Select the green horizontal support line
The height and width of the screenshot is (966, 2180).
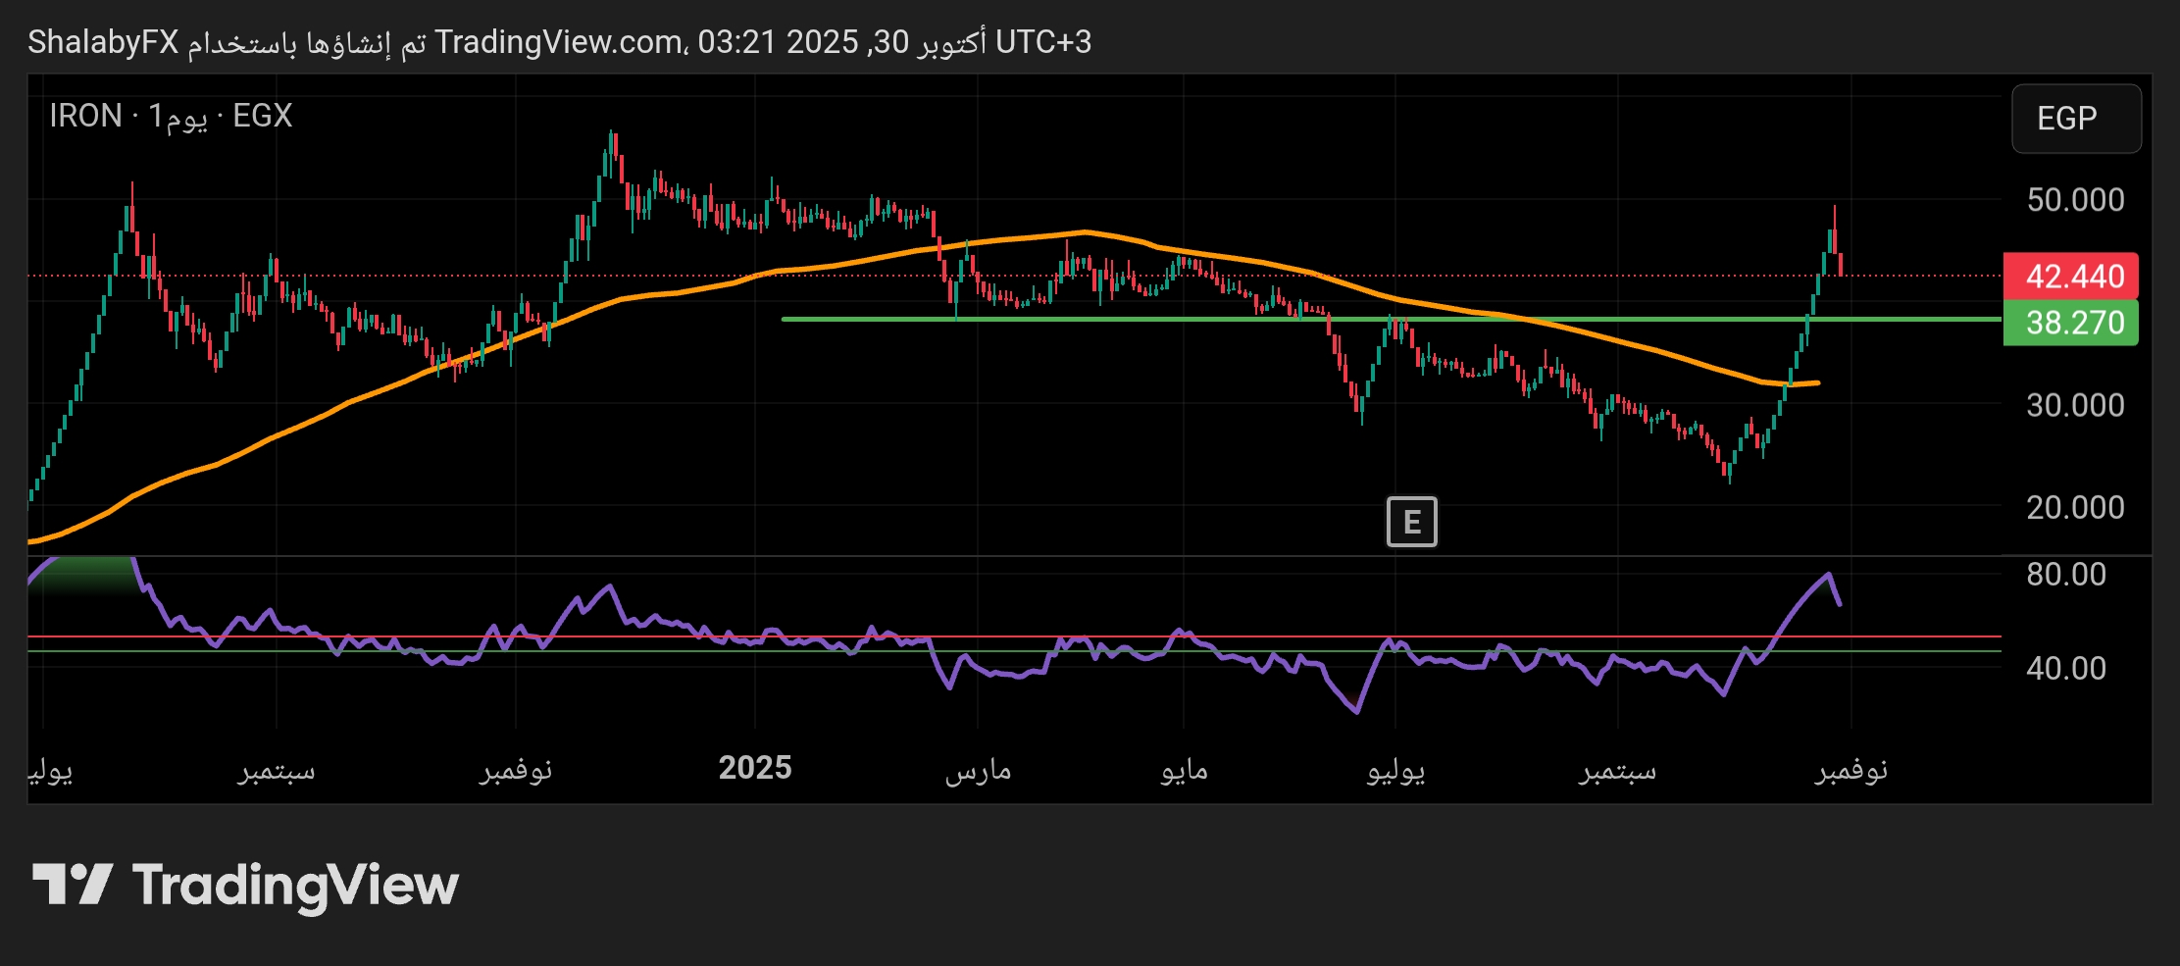(1079, 319)
